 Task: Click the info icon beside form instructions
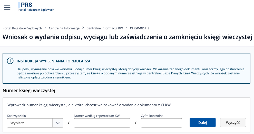pos(10,61)
